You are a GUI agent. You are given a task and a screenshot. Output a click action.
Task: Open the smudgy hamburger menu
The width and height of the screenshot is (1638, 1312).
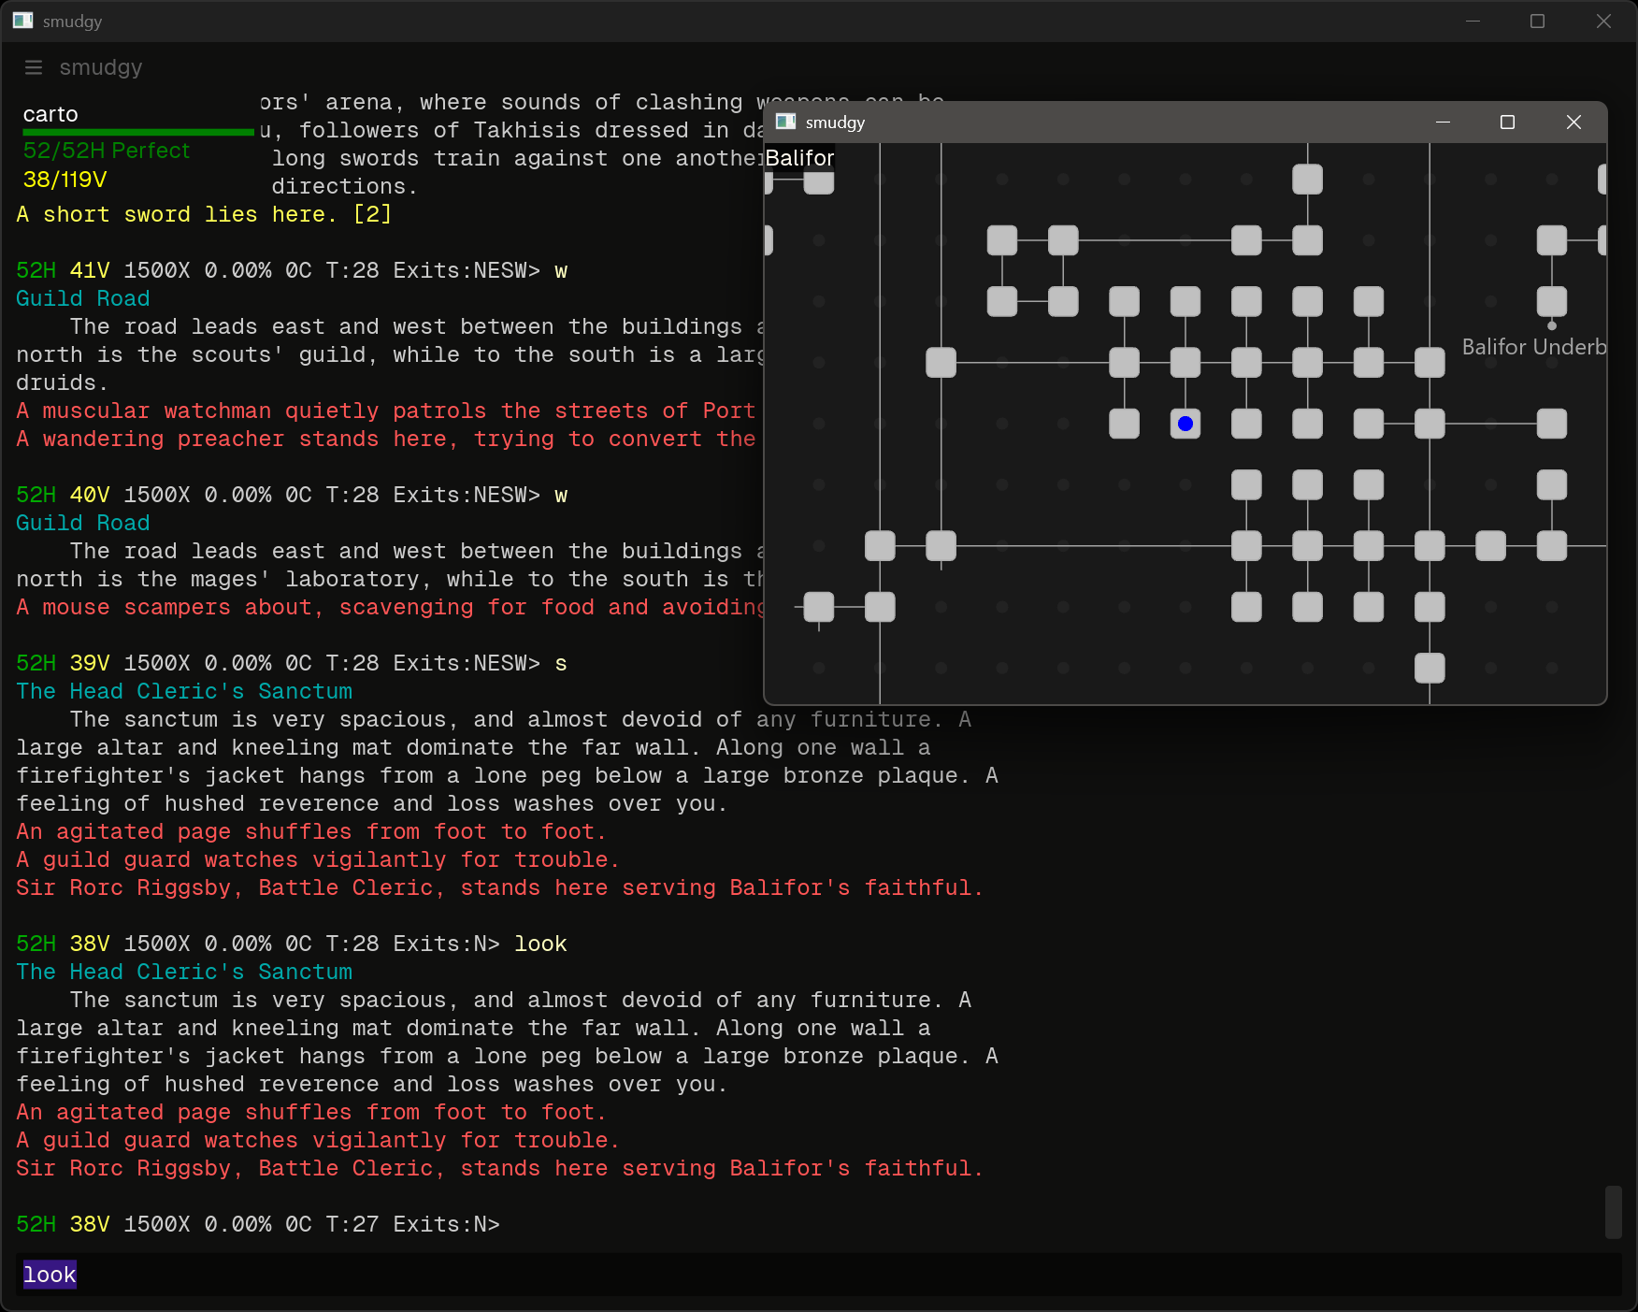(34, 67)
